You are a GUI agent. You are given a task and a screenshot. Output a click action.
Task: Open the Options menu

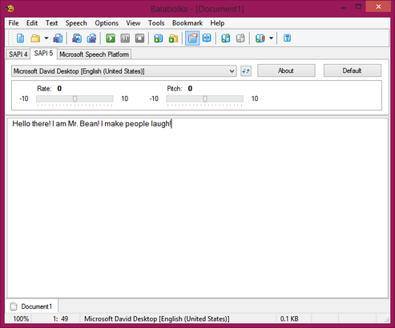[107, 23]
